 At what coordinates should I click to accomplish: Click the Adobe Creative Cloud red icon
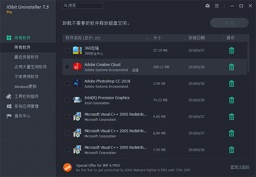pyautogui.click(x=77, y=67)
